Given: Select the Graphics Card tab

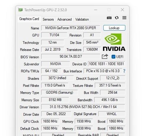Looking at the screenshot, I should 29,19.
